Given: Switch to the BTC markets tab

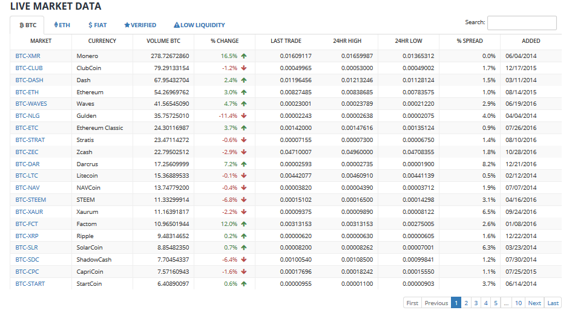Looking at the screenshot, I should click(27, 25).
